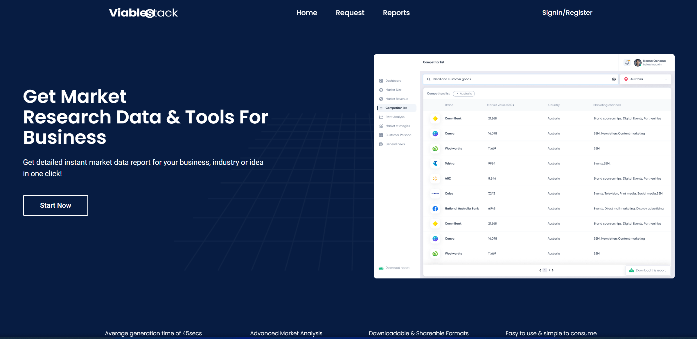This screenshot has height=339, width=697.
Task: Click the Coles brand name
Action: [449, 194]
